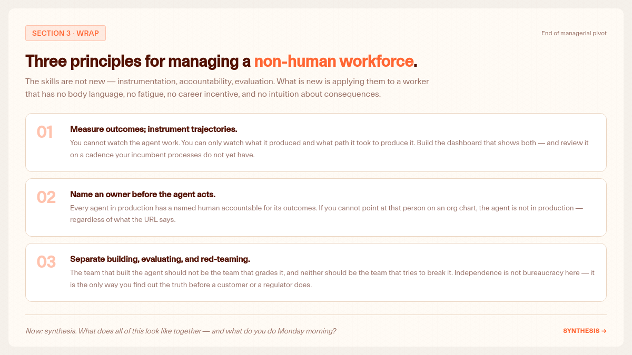Click 'Measure outcomes; instrument trajectories.' heading

[154, 129]
